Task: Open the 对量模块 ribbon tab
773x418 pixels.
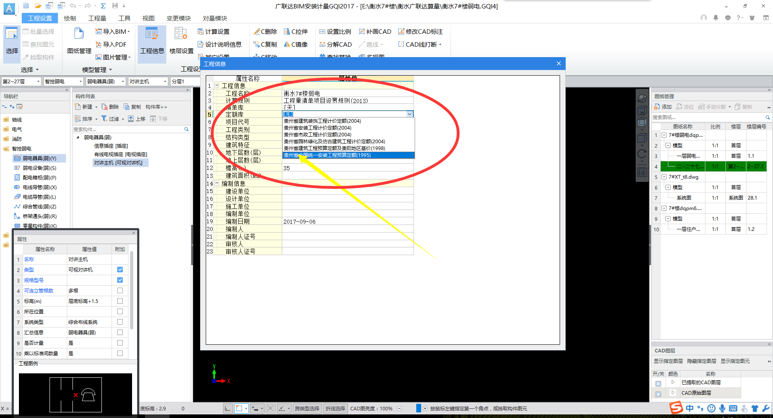Action: 215,18
